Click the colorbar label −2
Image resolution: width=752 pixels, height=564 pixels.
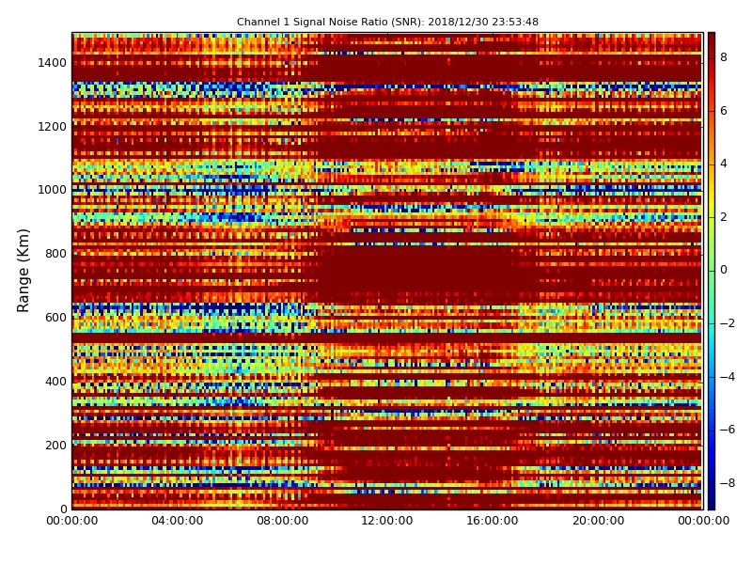pyautogui.click(x=728, y=323)
